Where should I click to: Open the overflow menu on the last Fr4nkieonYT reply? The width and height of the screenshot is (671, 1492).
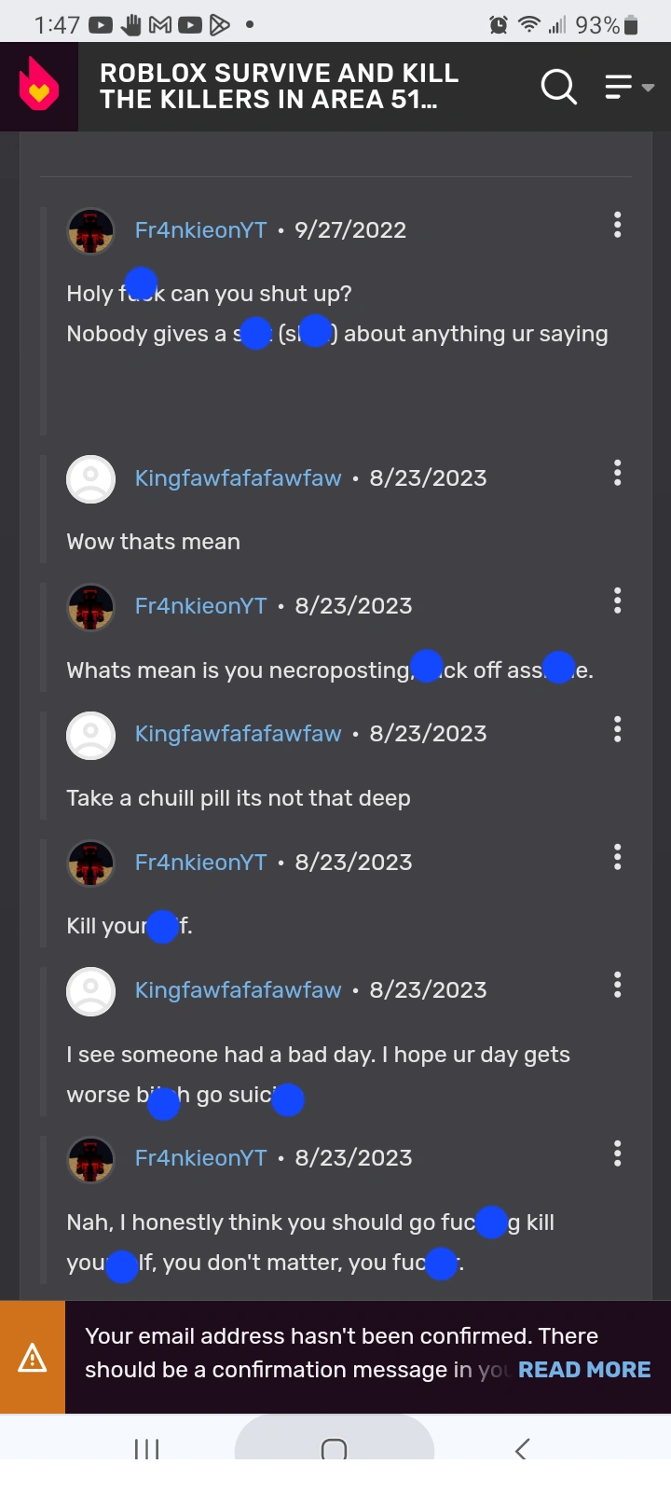pyautogui.click(x=617, y=1154)
